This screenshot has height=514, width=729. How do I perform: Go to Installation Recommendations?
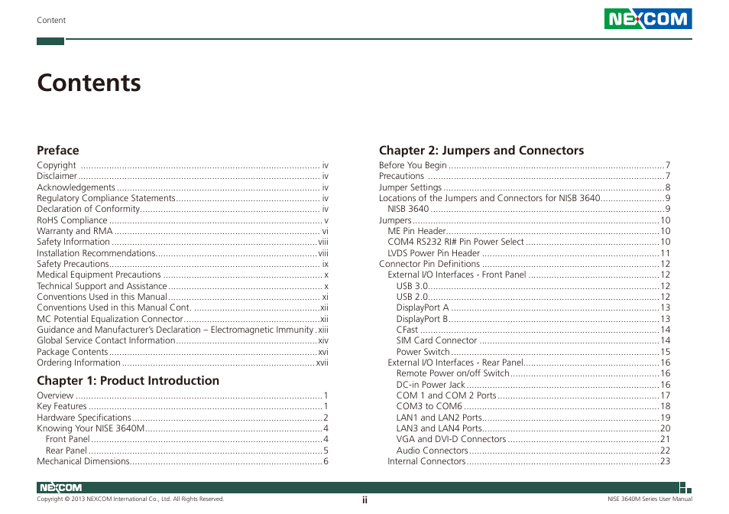(x=183, y=253)
